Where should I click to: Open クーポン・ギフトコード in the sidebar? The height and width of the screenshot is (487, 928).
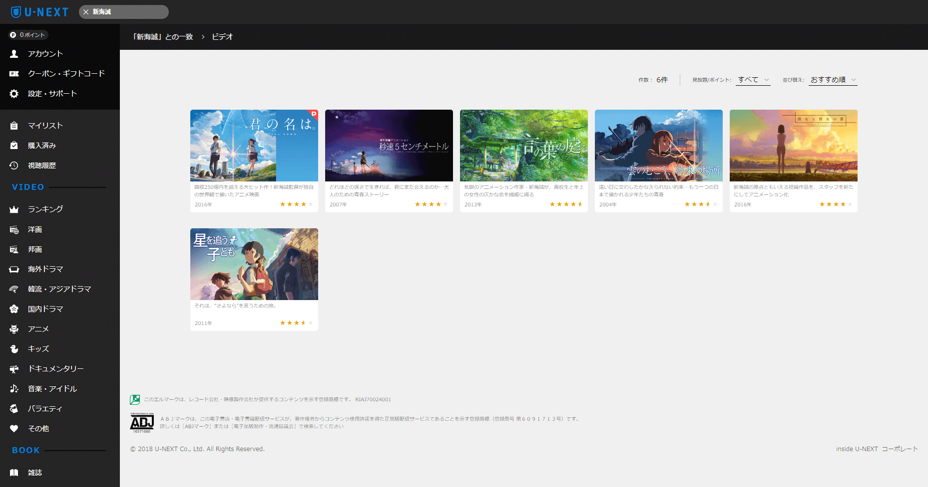click(66, 74)
